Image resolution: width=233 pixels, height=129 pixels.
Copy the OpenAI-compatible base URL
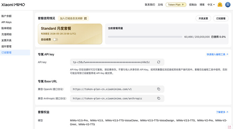pos(159,89)
